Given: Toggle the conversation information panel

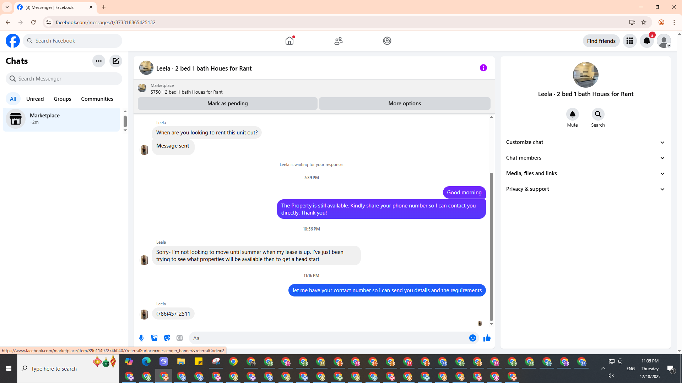Looking at the screenshot, I should [x=483, y=68].
